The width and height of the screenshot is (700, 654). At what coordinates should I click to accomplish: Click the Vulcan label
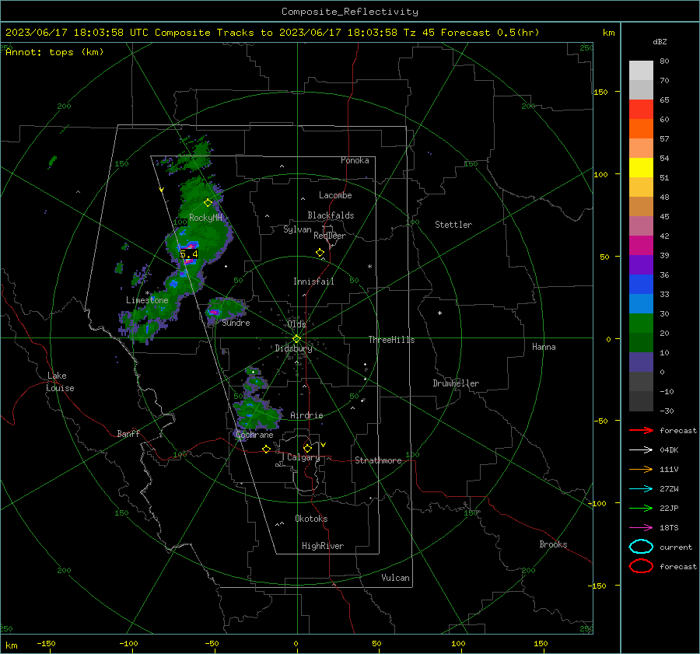(396, 578)
